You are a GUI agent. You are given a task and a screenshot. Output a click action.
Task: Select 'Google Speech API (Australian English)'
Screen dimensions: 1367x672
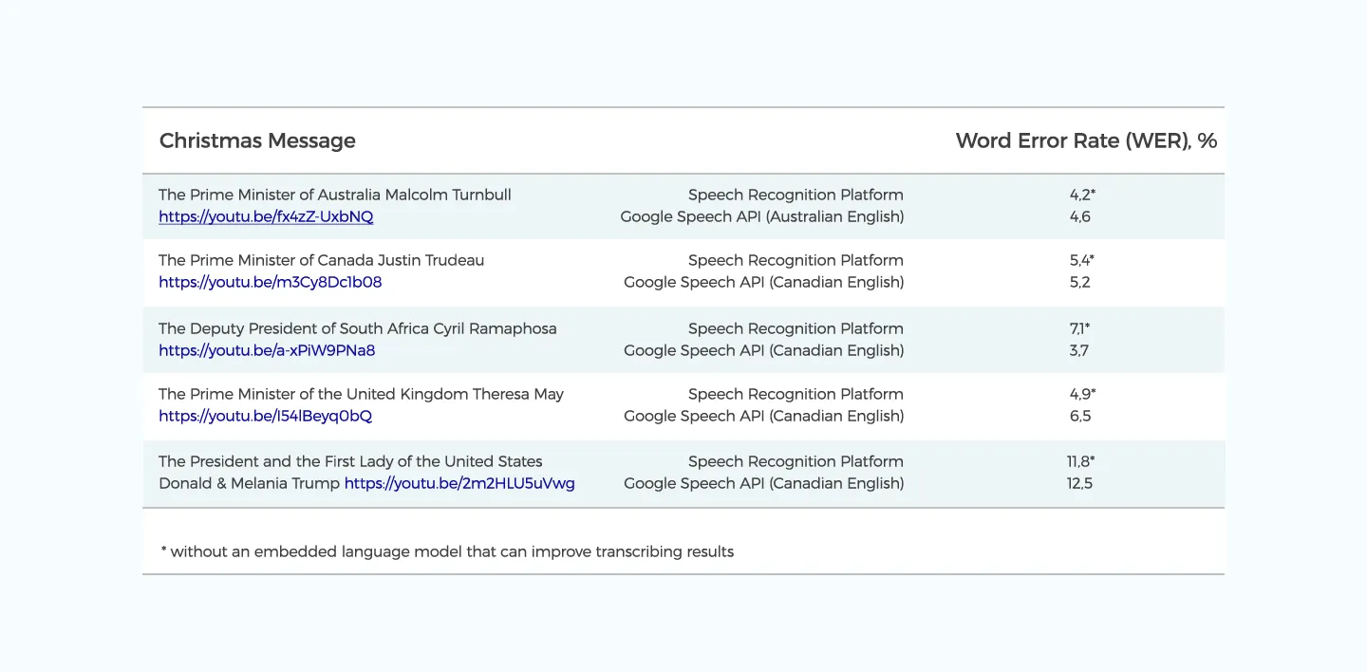coord(762,216)
